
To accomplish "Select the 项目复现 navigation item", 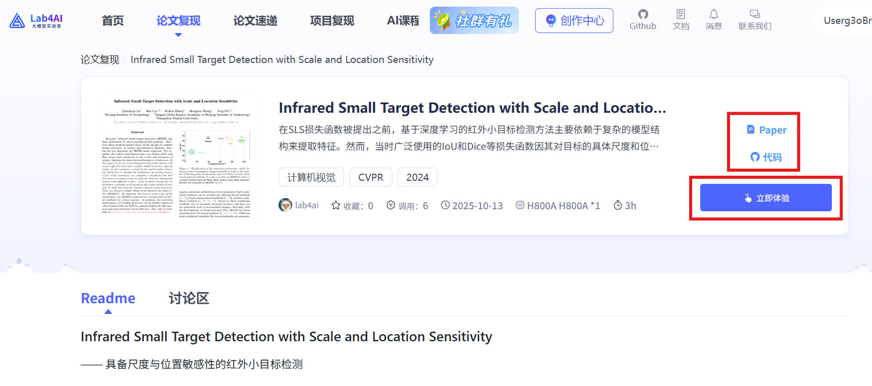I will pos(332,21).
